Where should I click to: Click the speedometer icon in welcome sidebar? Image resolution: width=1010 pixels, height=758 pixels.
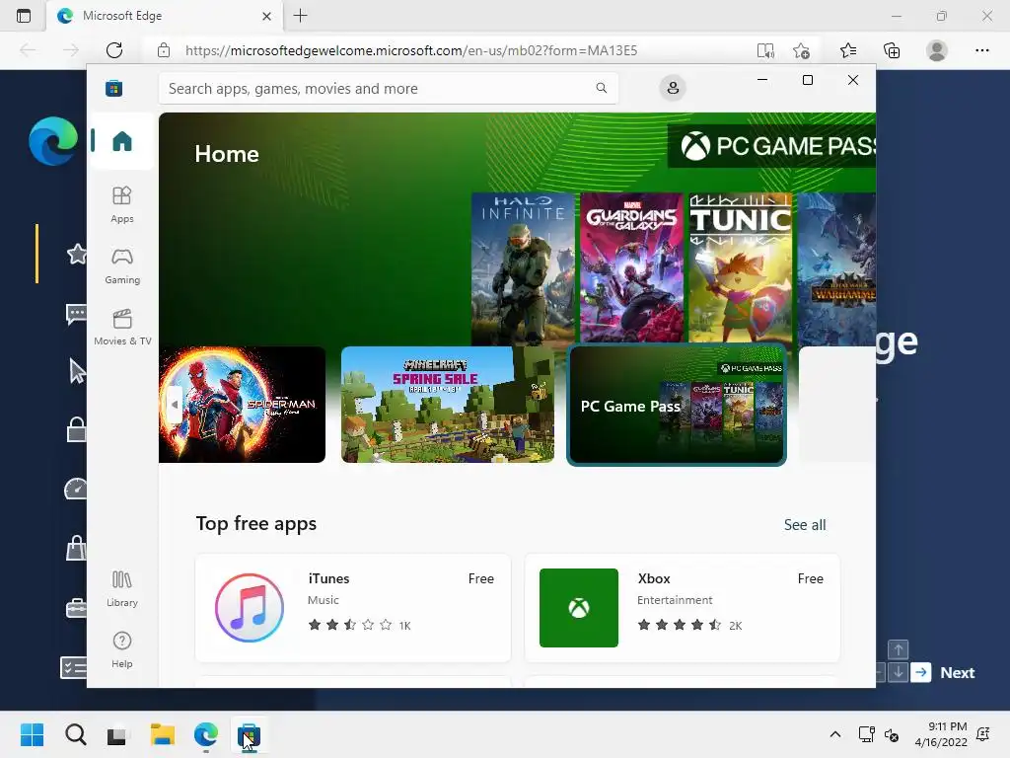pyautogui.click(x=75, y=489)
